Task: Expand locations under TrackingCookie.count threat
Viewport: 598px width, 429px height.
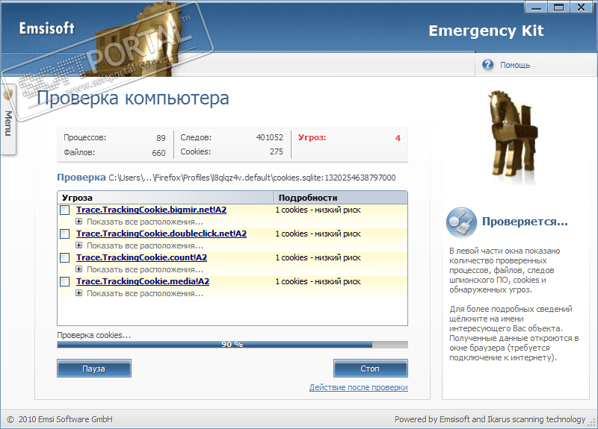Action: [78, 269]
